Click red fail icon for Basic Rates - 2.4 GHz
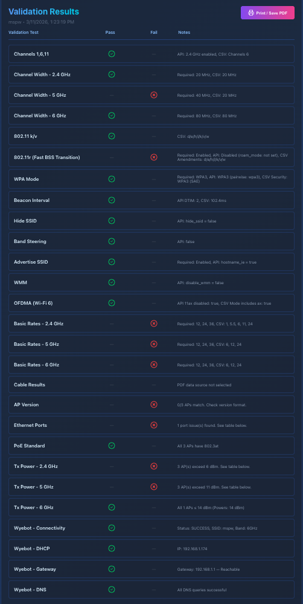 [x=154, y=323]
